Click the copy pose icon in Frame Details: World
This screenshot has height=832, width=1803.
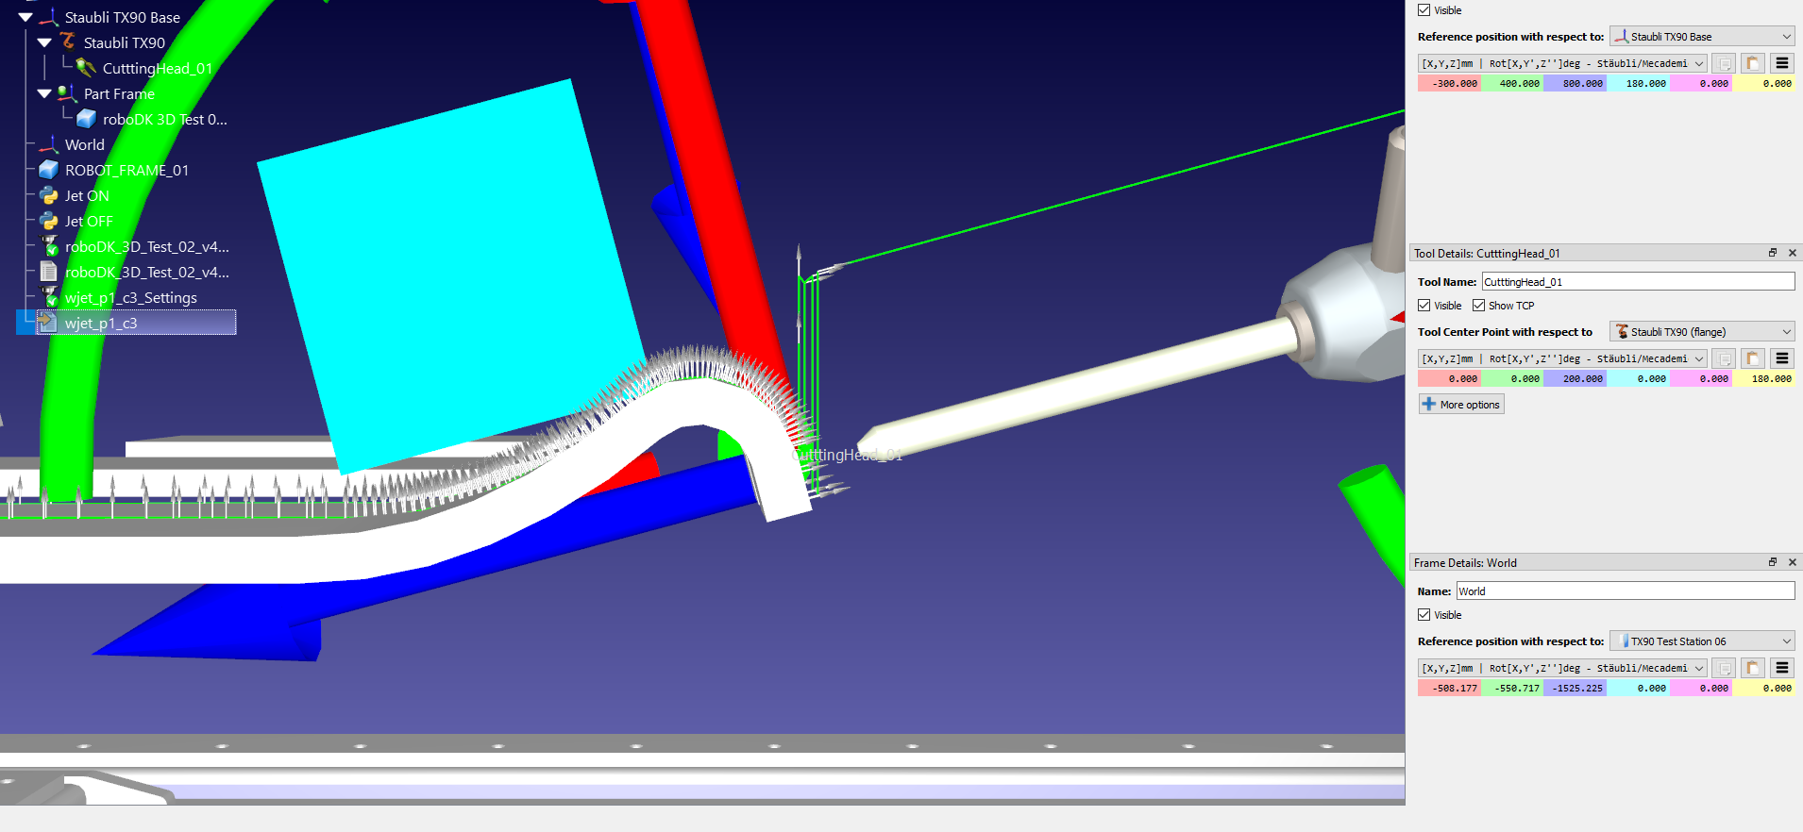click(x=1724, y=668)
